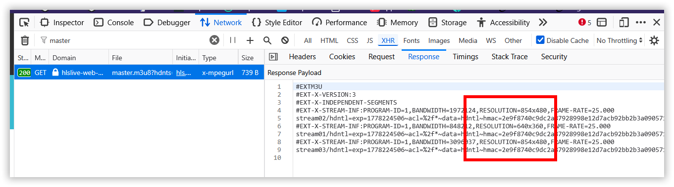The width and height of the screenshot is (674, 187).
Task: Open the Security details tab
Action: 554,57
